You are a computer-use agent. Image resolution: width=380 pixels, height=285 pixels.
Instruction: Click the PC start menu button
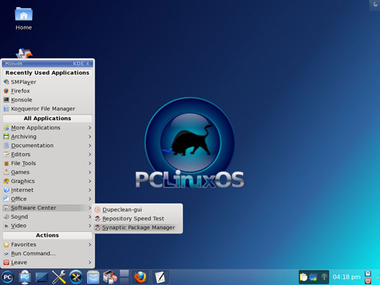[x=8, y=277]
